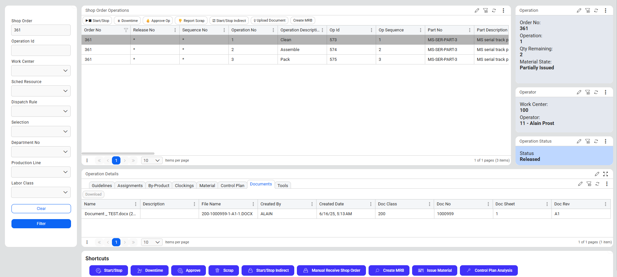Expand the Work Center dropdown
Screen dimensions: 617x277
(41, 71)
